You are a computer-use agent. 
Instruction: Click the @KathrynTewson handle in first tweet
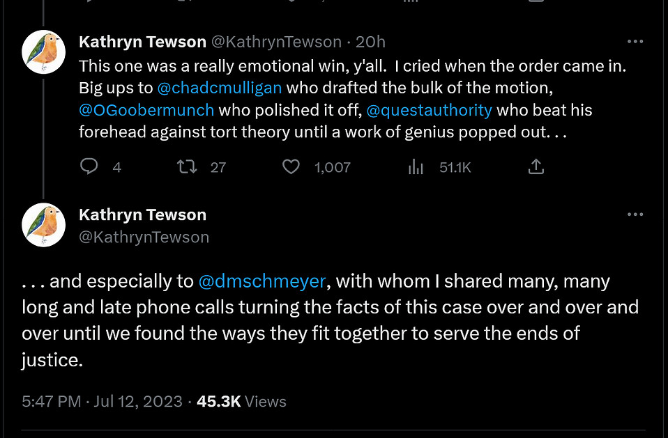[276, 42]
